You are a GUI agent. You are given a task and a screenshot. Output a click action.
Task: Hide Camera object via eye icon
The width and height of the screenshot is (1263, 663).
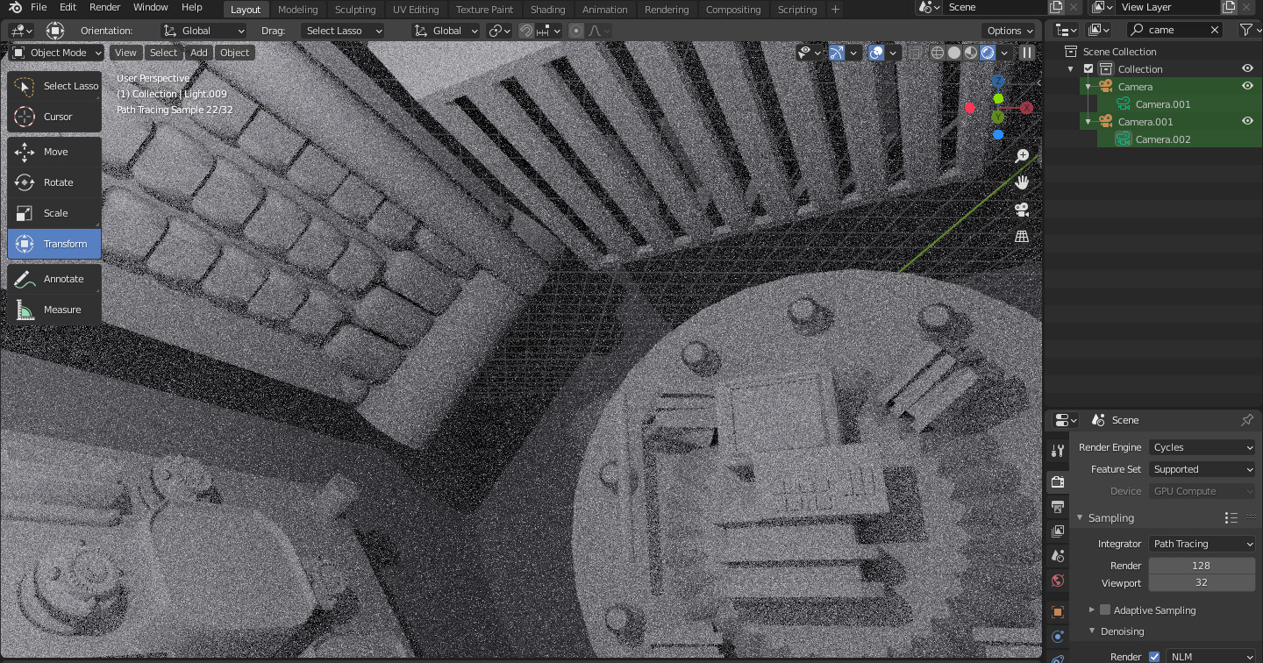[1247, 87]
